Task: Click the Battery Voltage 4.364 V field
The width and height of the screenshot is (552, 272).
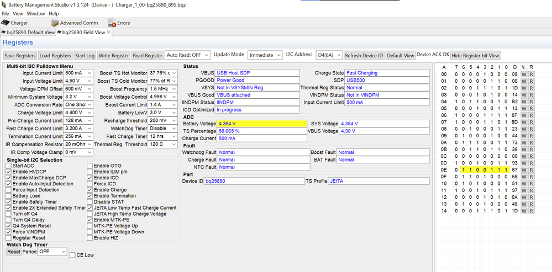Action: (262, 124)
